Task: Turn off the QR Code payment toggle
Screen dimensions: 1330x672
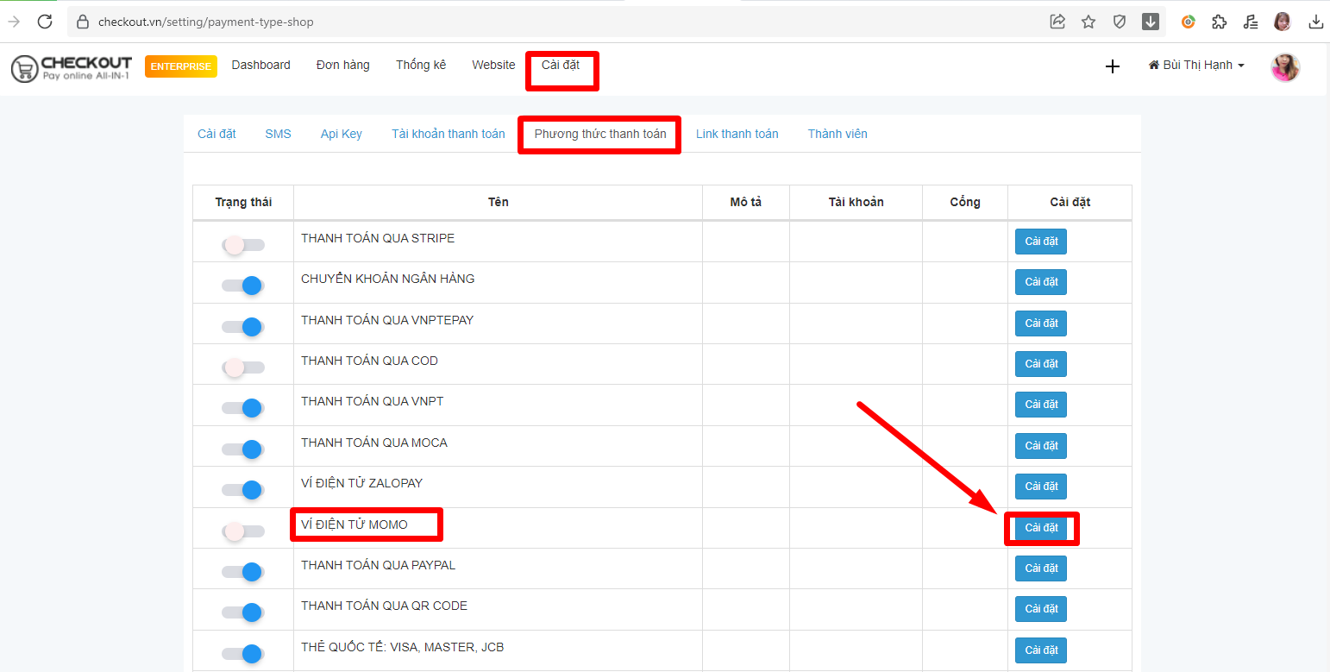Action: pos(243,612)
